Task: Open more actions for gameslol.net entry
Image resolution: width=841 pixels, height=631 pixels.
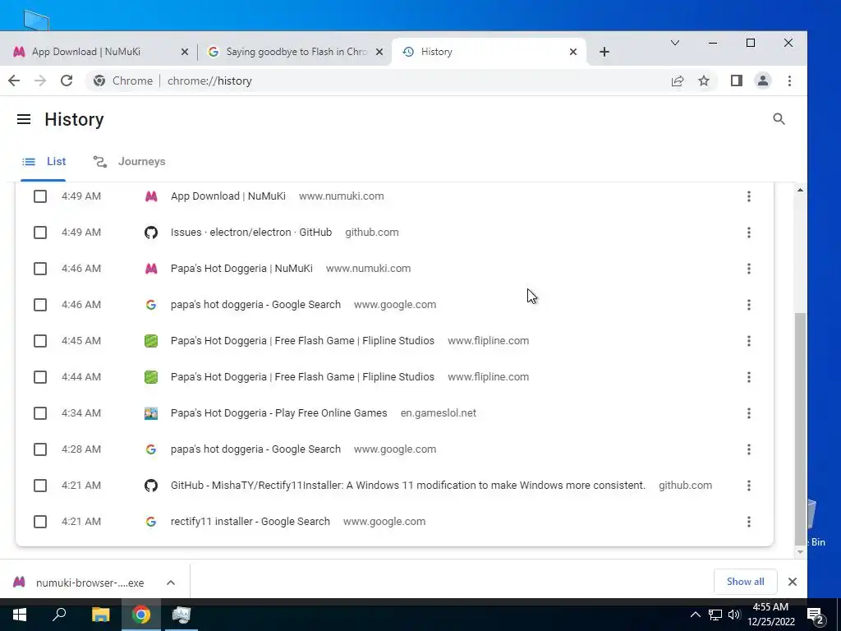Action: (x=749, y=413)
